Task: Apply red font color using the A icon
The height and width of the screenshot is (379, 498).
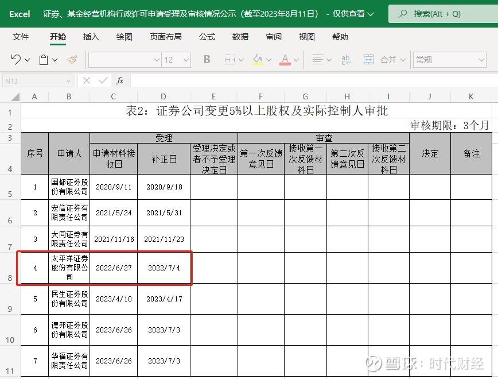Action: click(x=286, y=59)
